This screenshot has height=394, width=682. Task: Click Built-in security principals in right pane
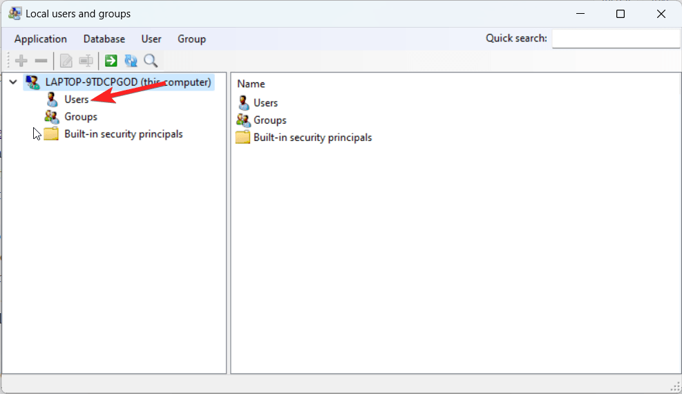[313, 138]
